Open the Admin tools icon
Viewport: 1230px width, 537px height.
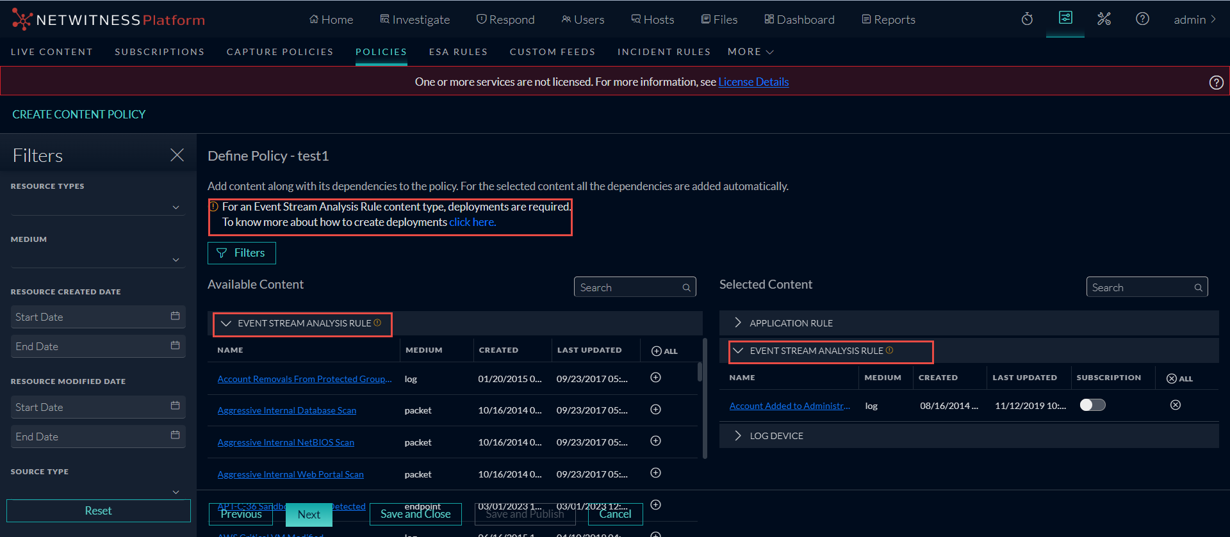coord(1104,19)
